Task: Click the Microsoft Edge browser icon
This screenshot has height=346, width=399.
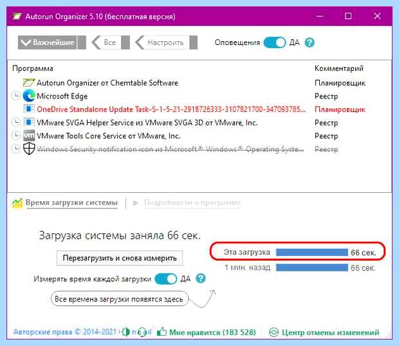Action: click(29, 96)
